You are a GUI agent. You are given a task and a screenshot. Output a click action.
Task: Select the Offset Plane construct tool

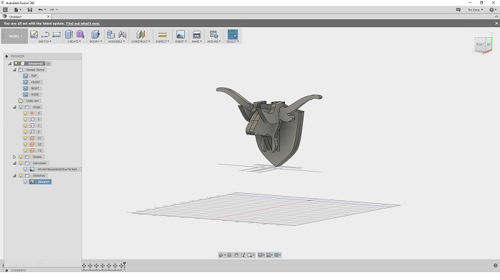point(141,34)
